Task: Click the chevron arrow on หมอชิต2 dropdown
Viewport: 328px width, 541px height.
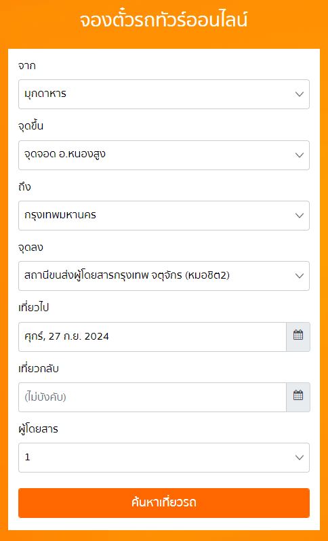Action: point(300,276)
